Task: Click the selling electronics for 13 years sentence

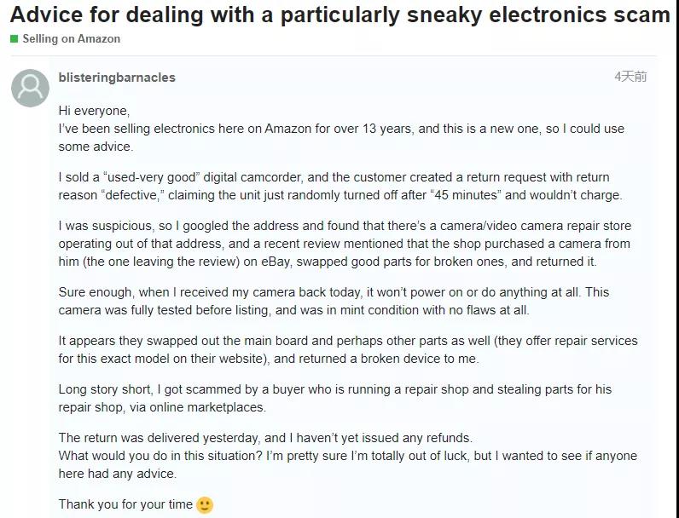Action: 341,137
